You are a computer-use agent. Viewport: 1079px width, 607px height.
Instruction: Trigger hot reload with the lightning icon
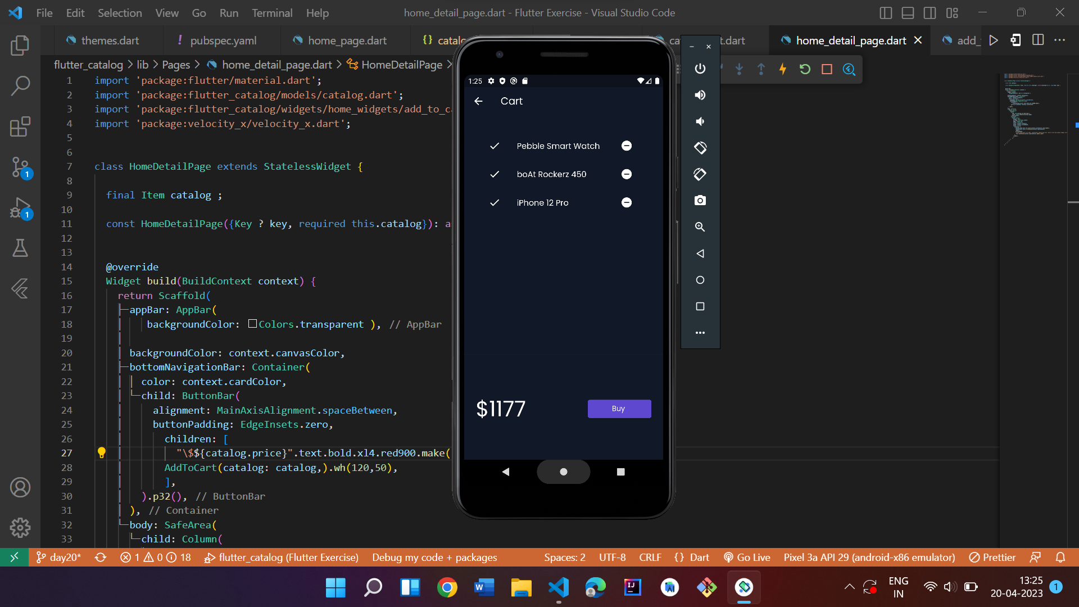pos(783,69)
